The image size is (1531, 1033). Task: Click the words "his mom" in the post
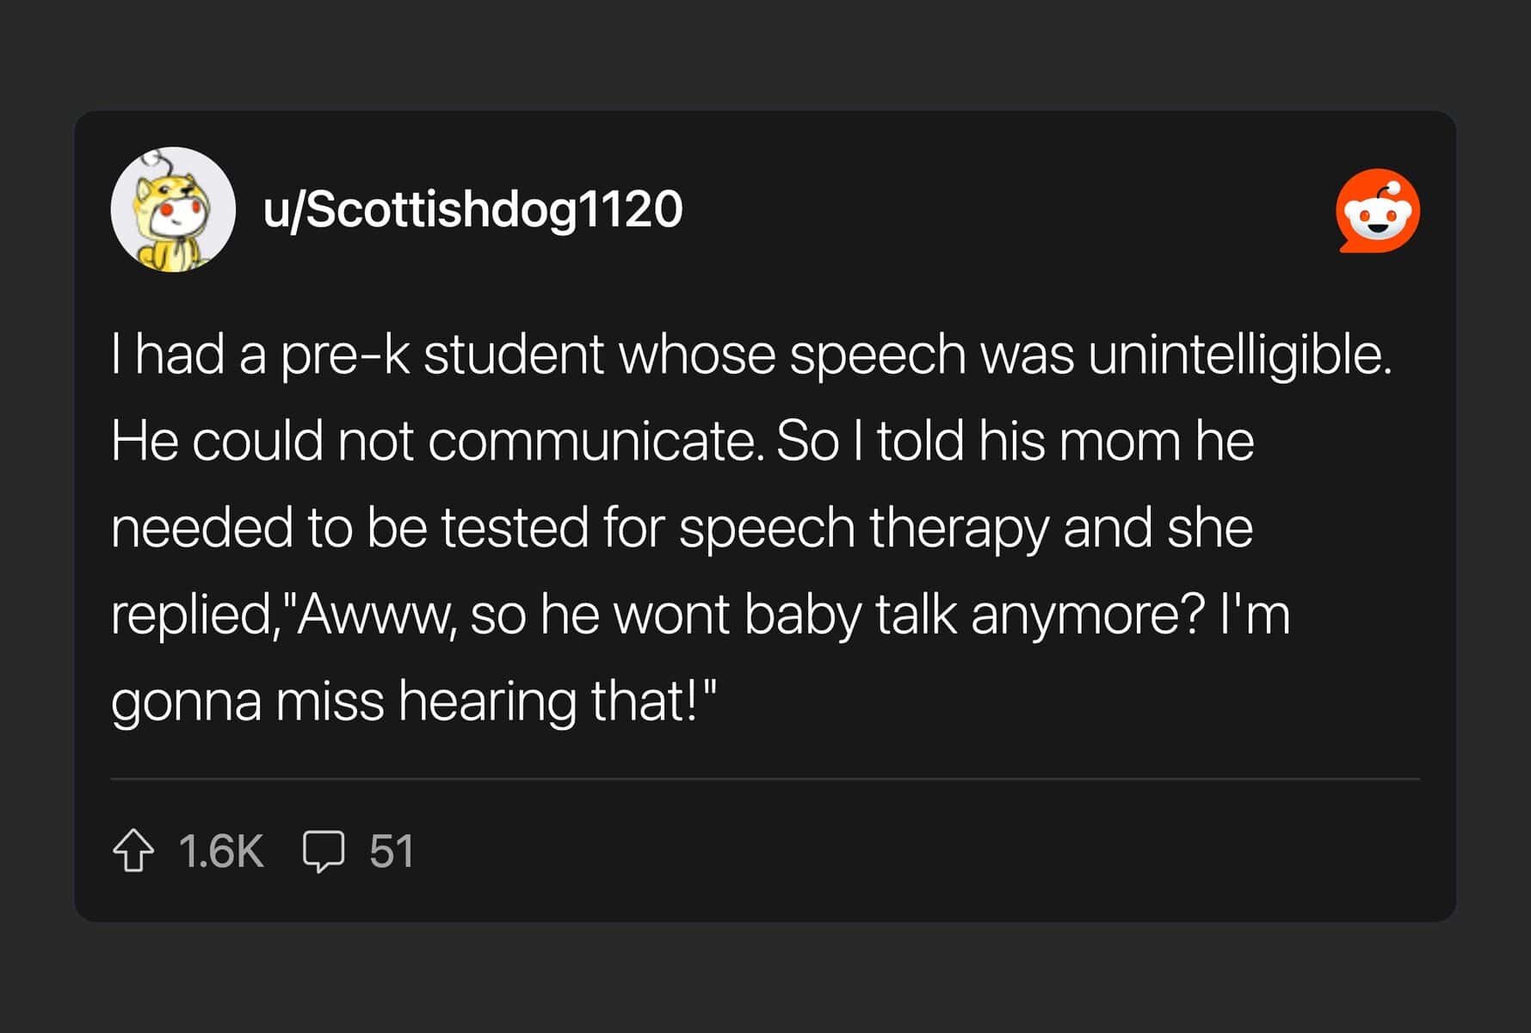[1080, 441]
